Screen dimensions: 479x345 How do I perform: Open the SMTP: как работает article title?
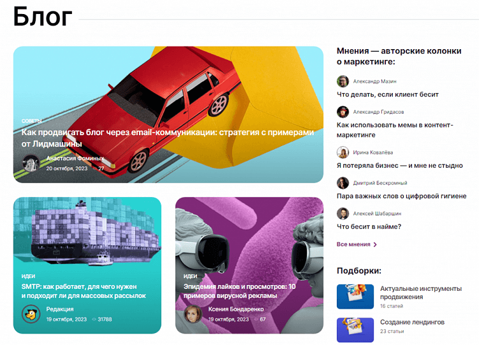[x=84, y=291]
